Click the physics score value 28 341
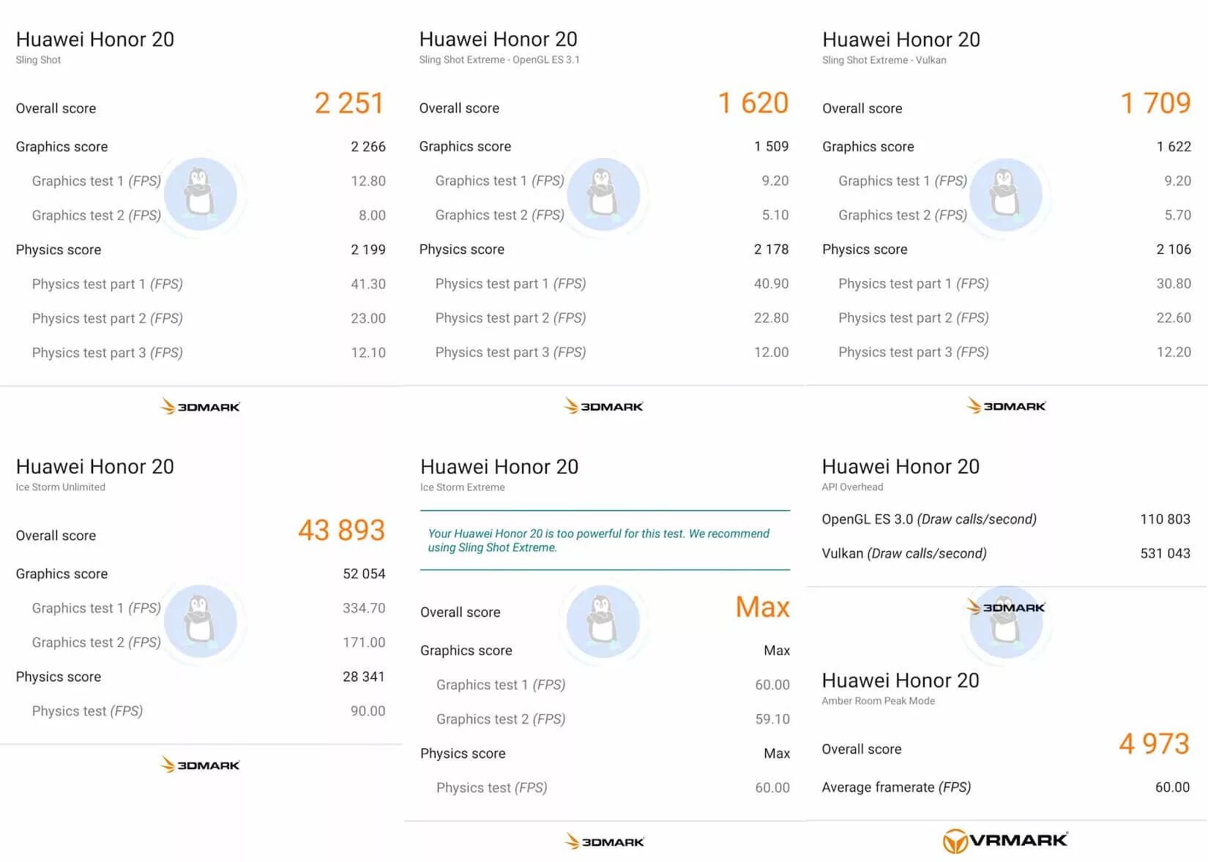This screenshot has width=1208, height=862. coord(364,677)
